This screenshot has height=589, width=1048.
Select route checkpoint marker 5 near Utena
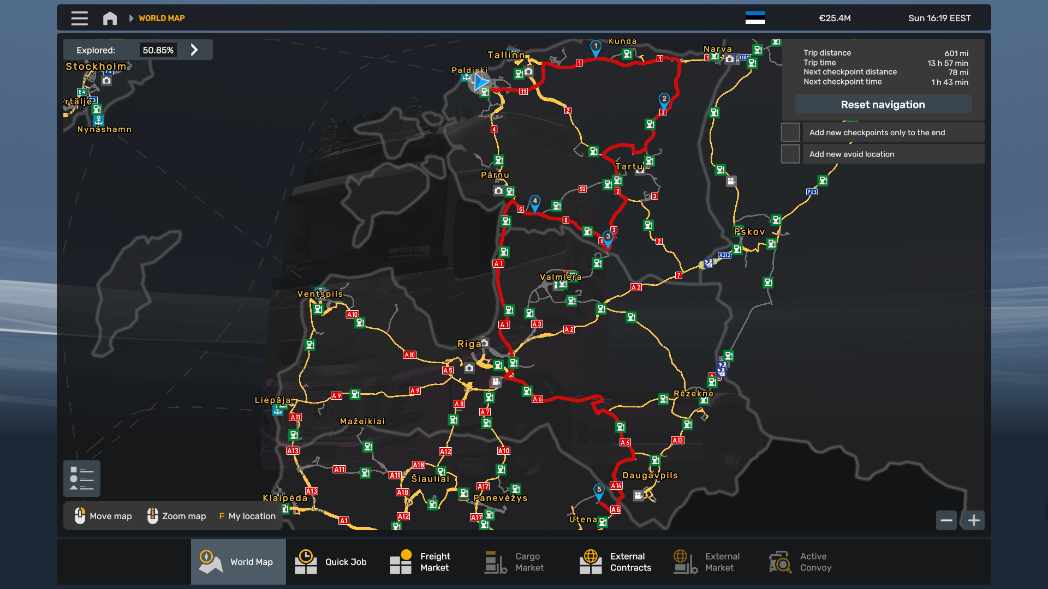point(599,491)
